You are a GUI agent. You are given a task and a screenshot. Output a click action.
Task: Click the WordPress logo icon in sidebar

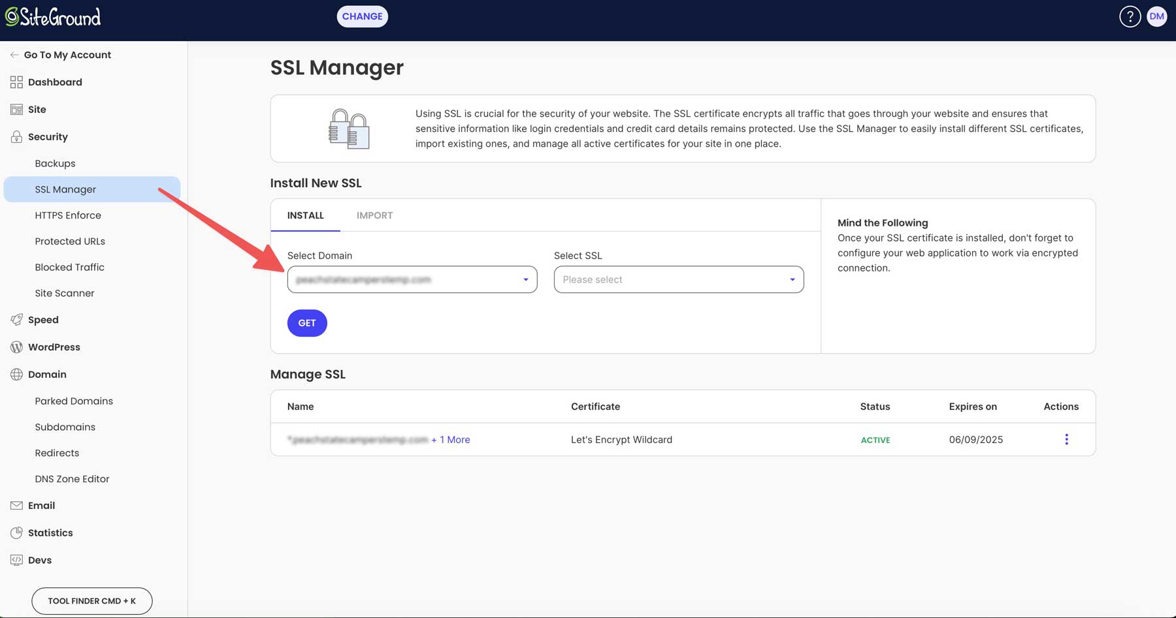tap(16, 347)
